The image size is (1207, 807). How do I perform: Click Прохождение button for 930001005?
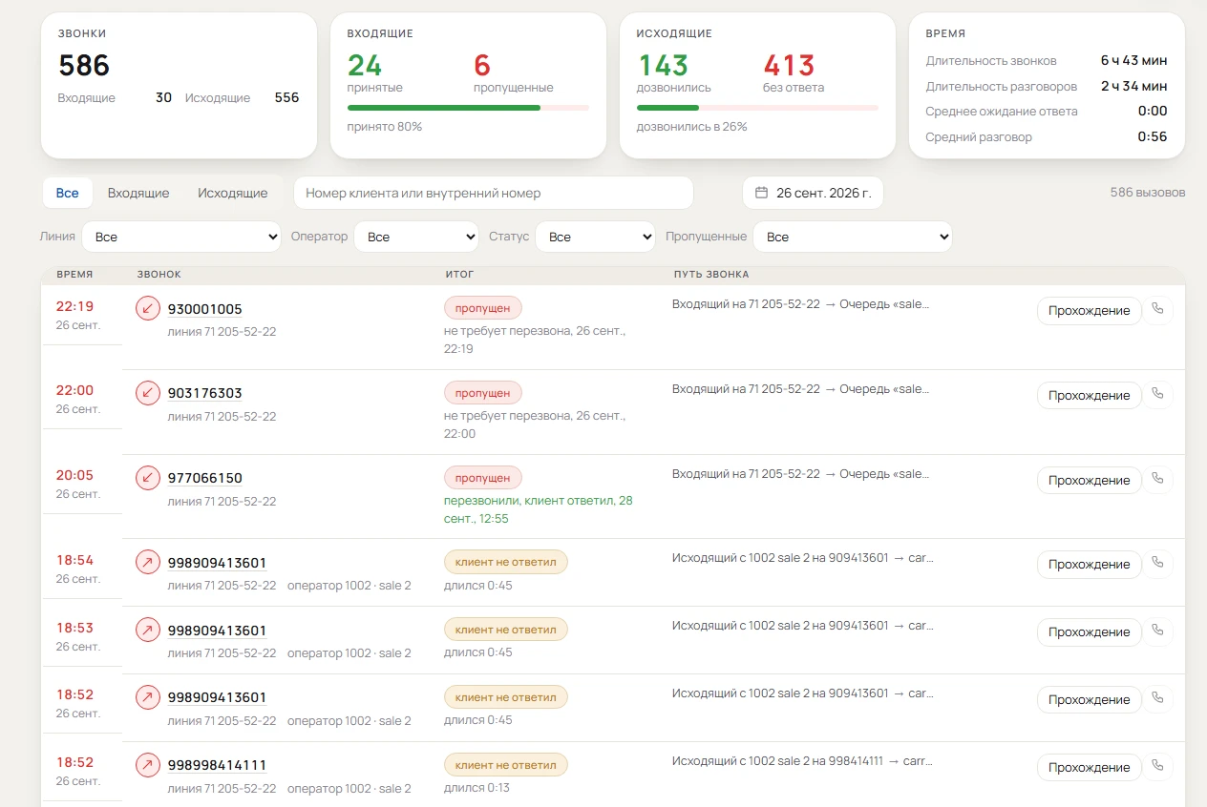coord(1090,311)
